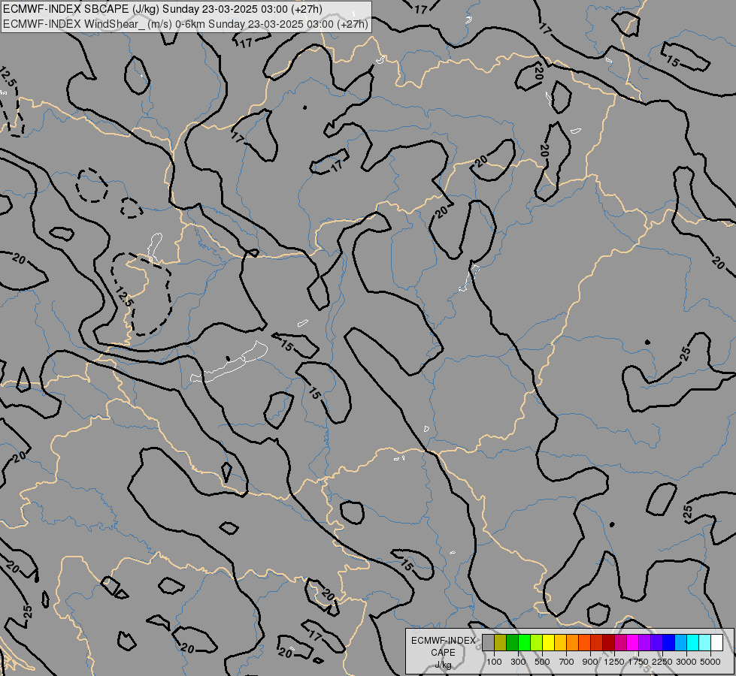Click the pale cyan legend swatch
The width and height of the screenshot is (736, 676).
[704, 642]
